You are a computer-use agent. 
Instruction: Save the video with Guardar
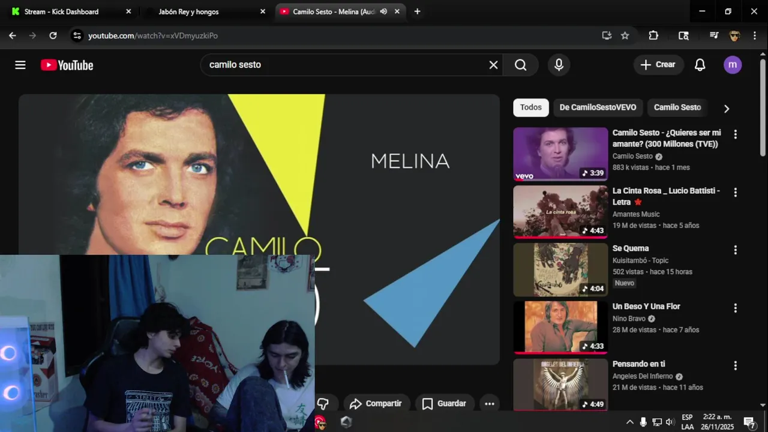[x=444, y=404]
